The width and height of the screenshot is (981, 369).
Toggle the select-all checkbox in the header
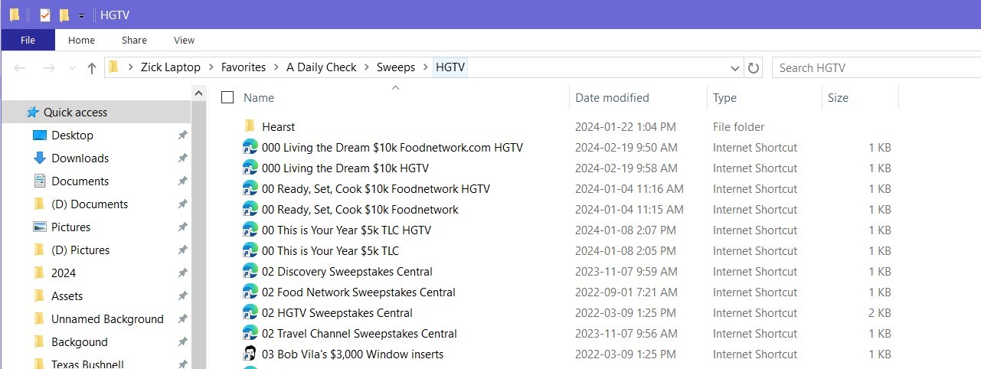pyautogui.click(x=227, y=97)
